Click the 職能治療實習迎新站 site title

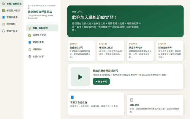(x=40, y=12)
